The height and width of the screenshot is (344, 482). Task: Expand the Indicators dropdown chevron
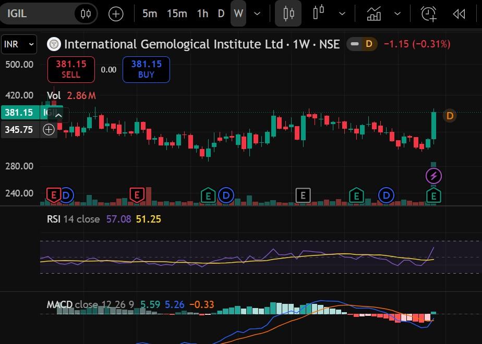(397, 14)
